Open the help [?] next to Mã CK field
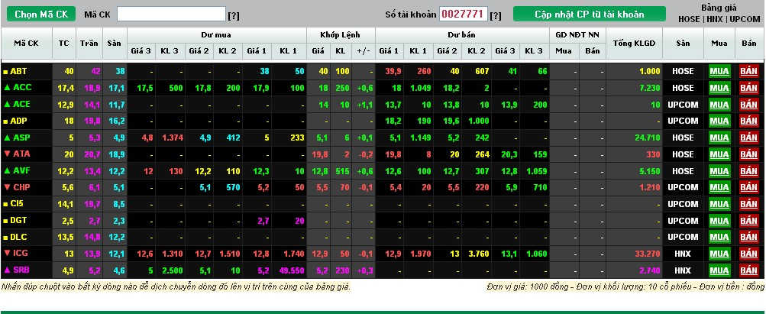Screen dimensions: 766x314 [234, 15]
